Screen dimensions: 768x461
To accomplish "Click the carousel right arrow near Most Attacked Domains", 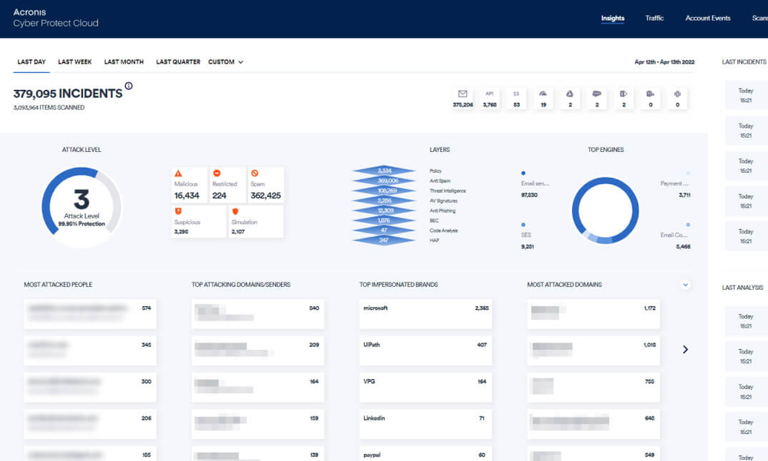I will 684,349.
